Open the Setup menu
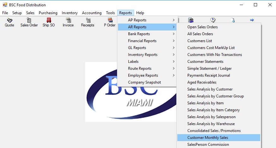 [17, 13]
